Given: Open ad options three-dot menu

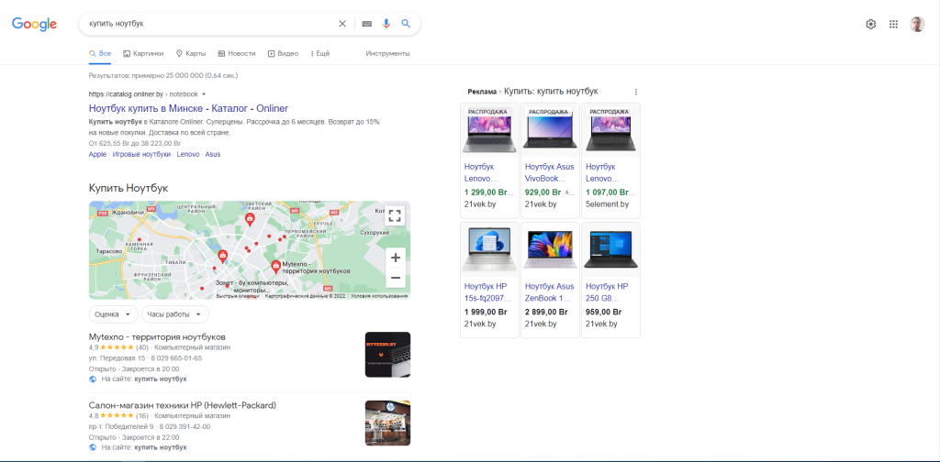Looking at the screenshot, I should tap(636, 93).
